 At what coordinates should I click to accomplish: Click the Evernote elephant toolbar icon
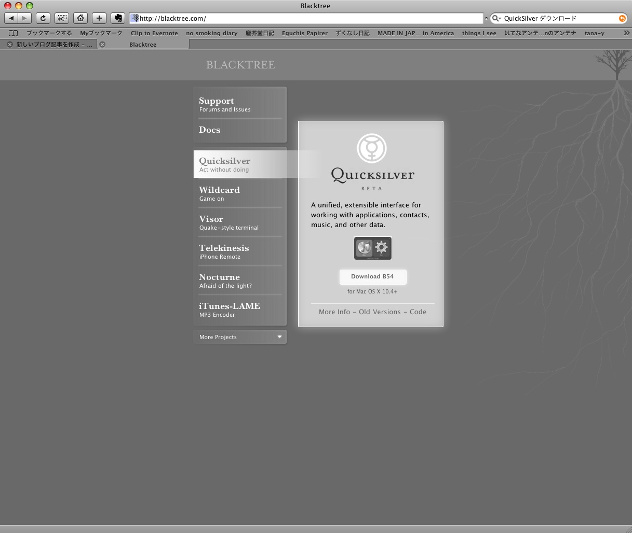coord(118,18)
